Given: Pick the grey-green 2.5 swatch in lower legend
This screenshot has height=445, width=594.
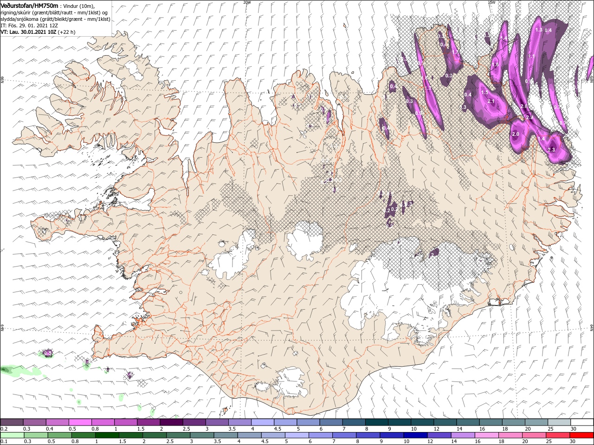Looking at the screenshot, I should 178,435.
